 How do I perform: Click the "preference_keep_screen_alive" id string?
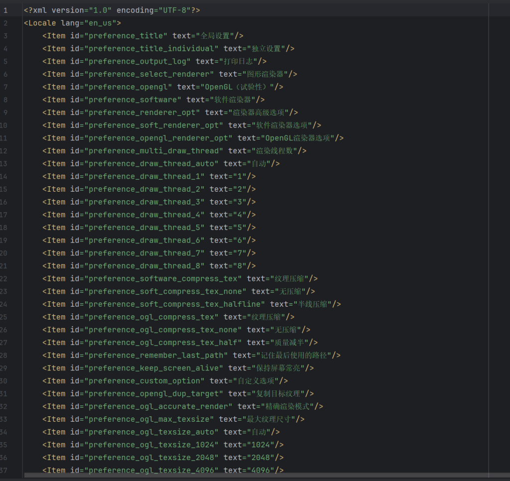[154, 368]
